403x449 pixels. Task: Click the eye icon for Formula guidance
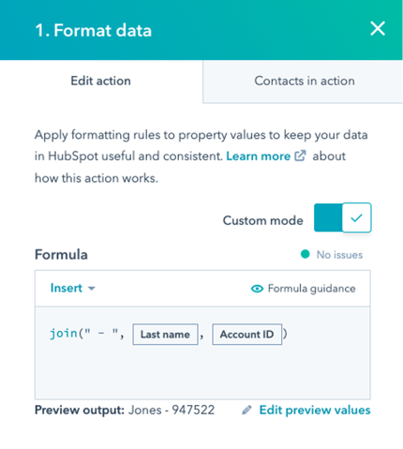pyautogui.click(x=257, y=289)
